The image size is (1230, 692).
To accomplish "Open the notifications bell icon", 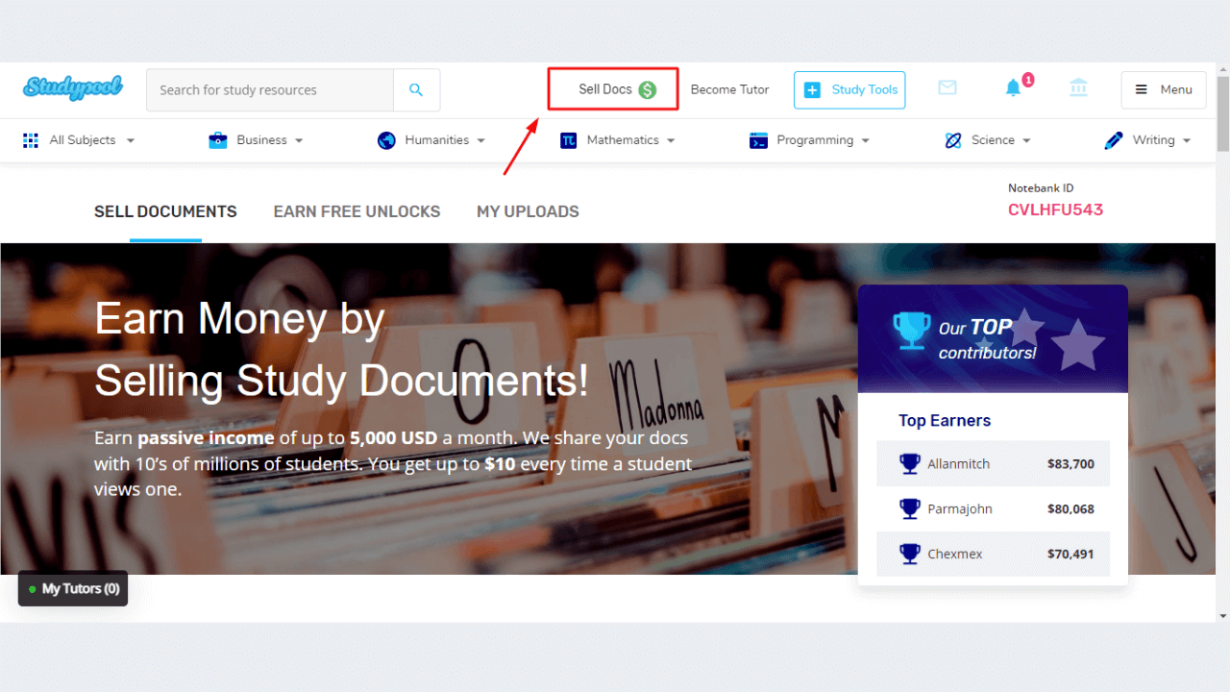I will (1013, 88).
